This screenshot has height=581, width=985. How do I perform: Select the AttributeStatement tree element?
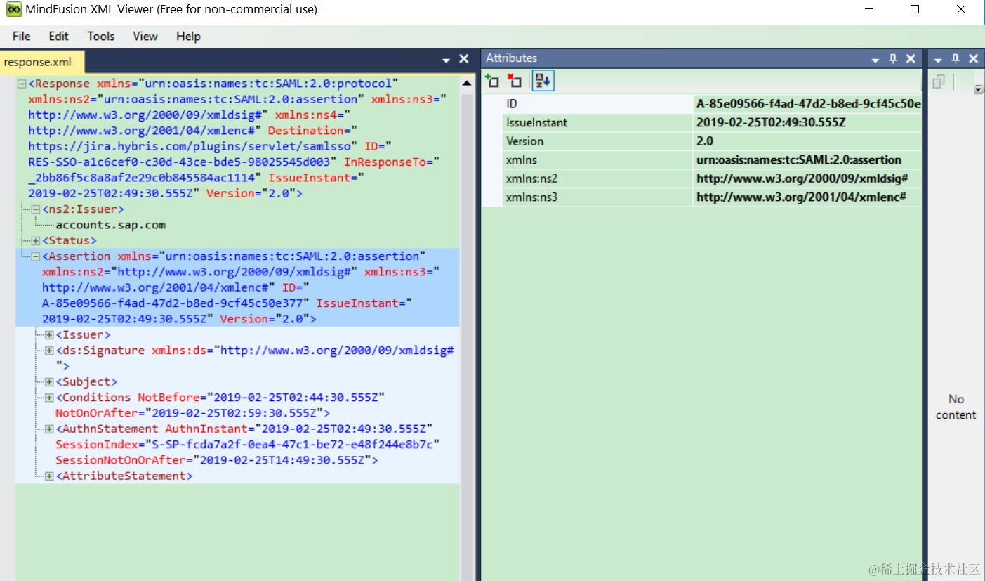(x=124, y=476)
